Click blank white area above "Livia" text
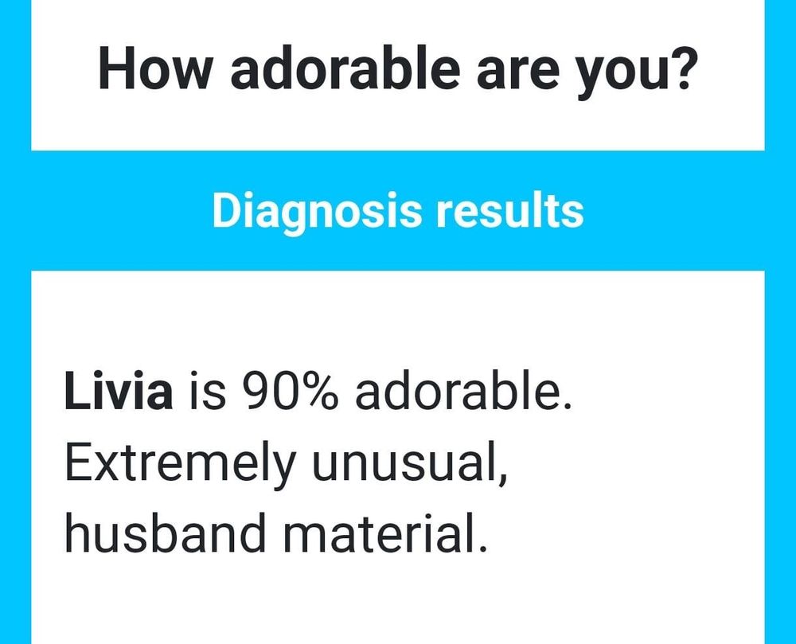Screen dimensions: 796x644 point(398,318)
